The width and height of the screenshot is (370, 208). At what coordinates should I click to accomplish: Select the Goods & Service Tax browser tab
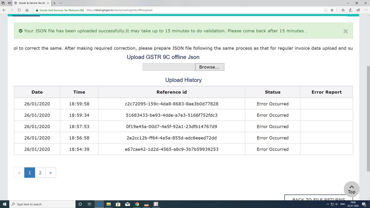[x=31, y=3]
